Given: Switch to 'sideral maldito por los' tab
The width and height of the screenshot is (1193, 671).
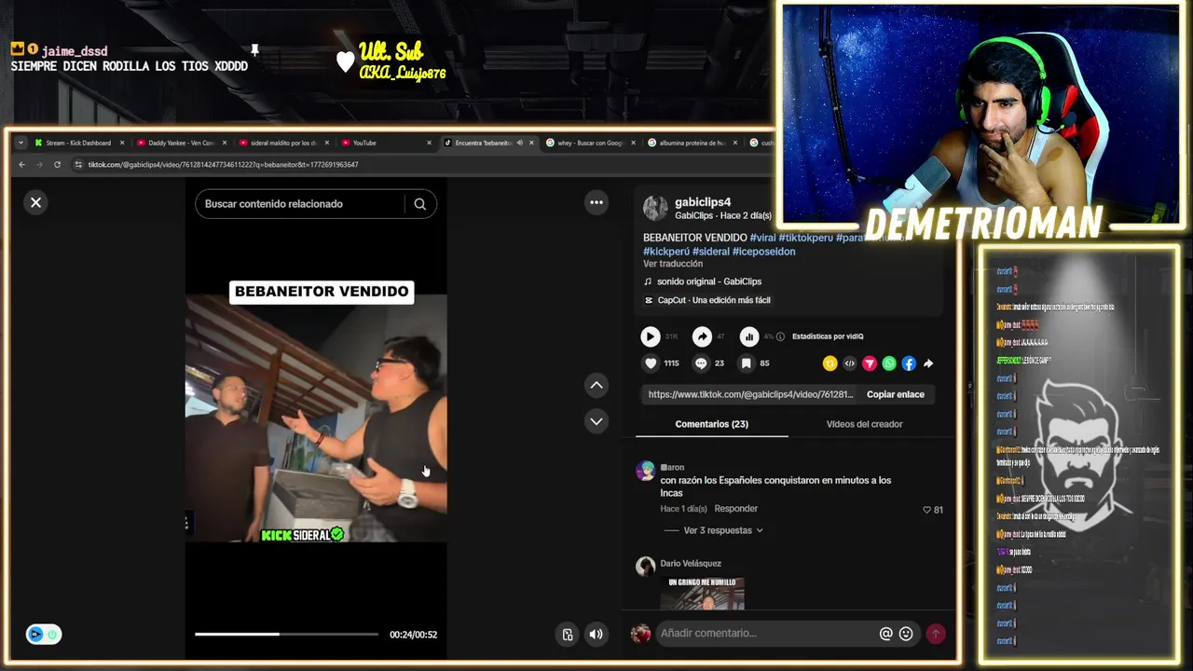Looking at the screenshot, I should [x=284, y=143].
